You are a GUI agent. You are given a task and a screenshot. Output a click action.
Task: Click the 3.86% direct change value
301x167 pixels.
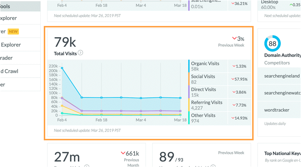(241, 92)
